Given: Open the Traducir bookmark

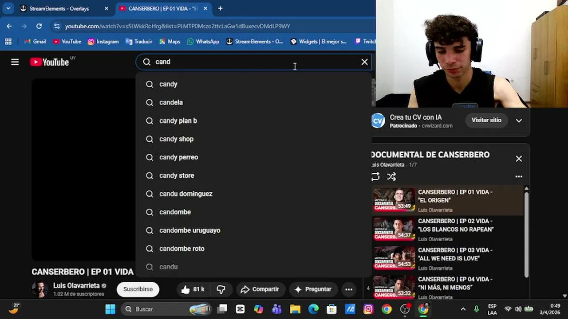Looking at the screenshot, I should coord(139,42).
